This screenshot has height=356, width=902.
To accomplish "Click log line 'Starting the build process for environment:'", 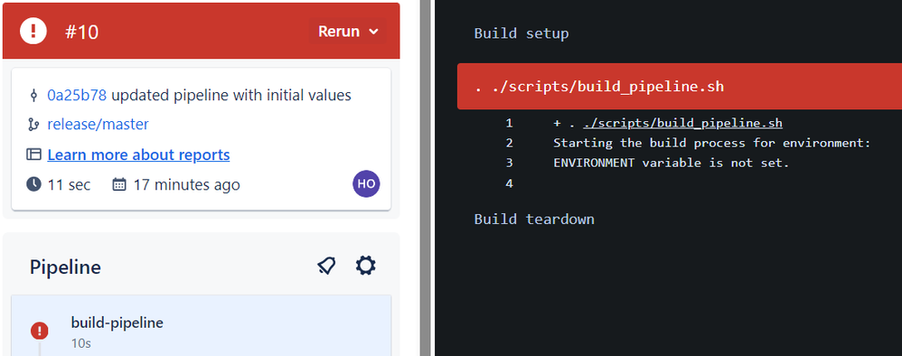I will point(712,143).
